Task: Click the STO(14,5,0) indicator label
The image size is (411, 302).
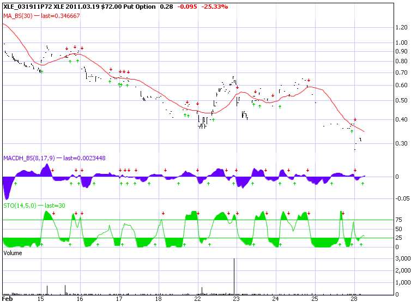Action: click(21, 205)
